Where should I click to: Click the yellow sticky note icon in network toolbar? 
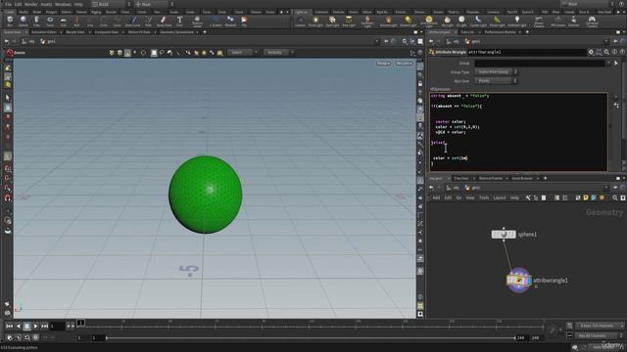586,198
